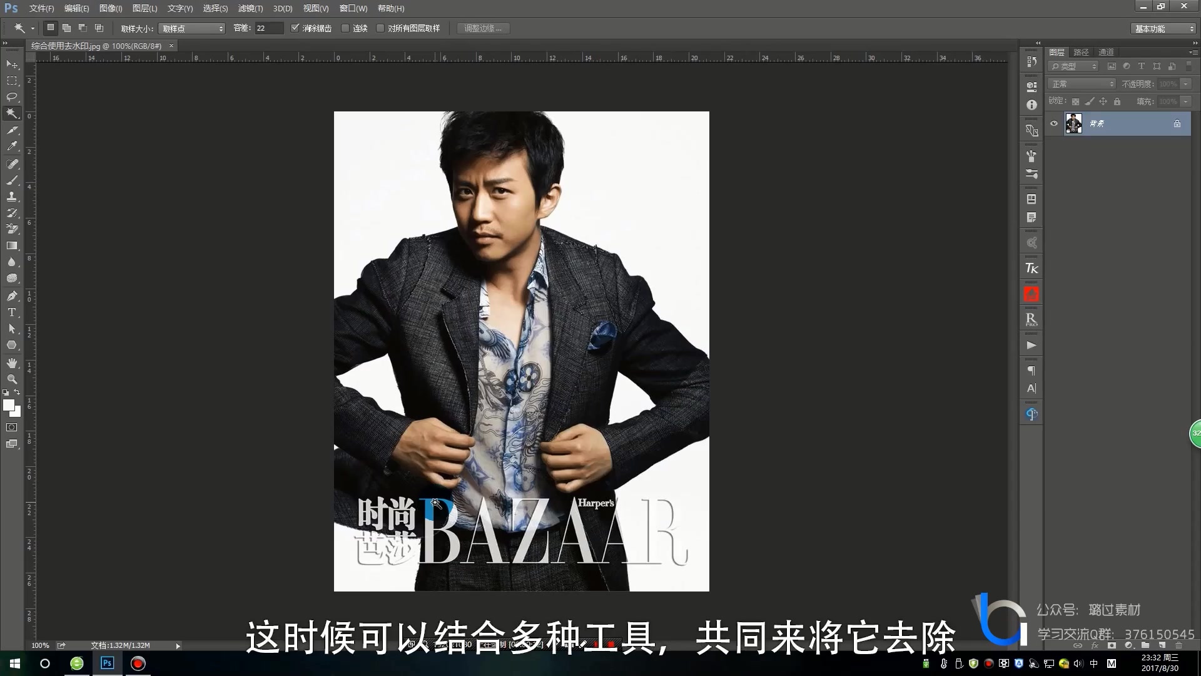This screenshot has width=1201, height=676.
Task: Select the Gradient tool
Action: click(12, 246)
